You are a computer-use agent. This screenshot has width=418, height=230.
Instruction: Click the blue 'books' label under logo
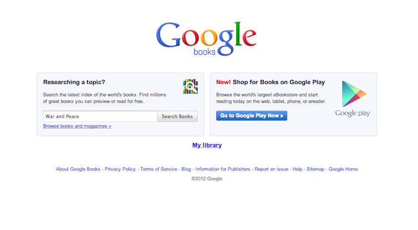point(205,52)
